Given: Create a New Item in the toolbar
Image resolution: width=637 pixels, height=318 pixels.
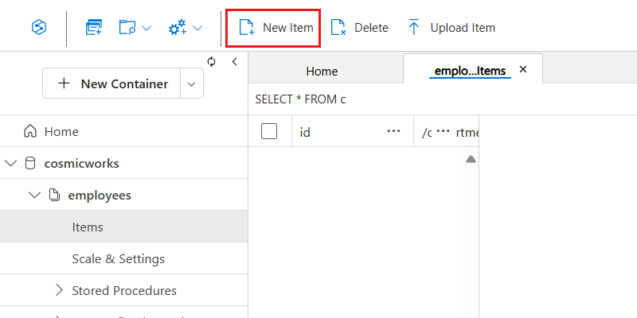Looking at the screenshot, I should 276,28.
